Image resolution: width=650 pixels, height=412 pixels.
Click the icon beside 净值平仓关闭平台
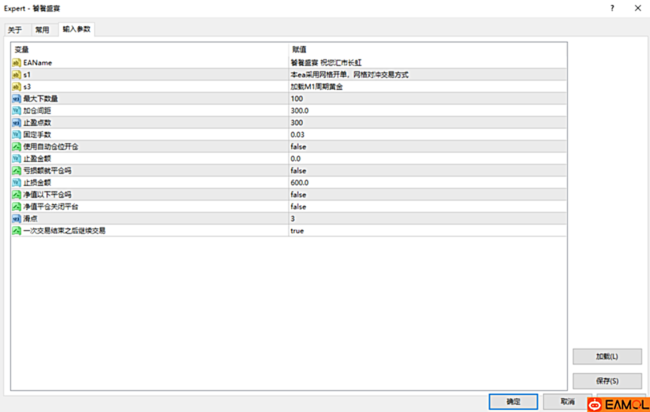point(17,207)
